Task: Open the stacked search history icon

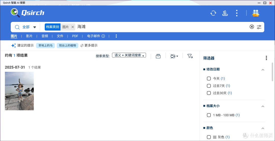Action: (x=225, y=13)
